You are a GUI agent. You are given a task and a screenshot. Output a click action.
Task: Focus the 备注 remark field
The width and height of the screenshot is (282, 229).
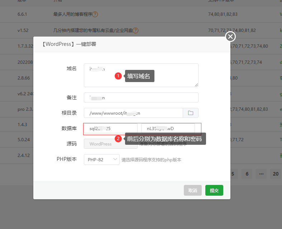(x=141, y=97)
